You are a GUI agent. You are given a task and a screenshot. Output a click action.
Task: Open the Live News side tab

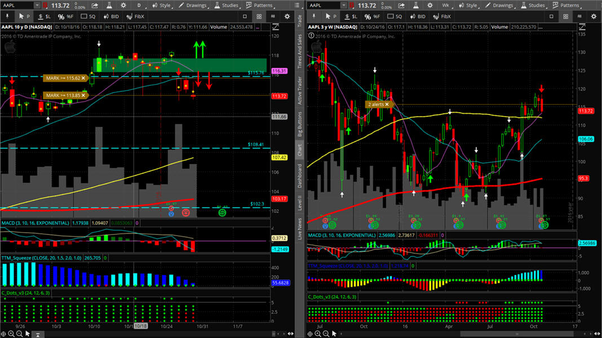point(300,228)
